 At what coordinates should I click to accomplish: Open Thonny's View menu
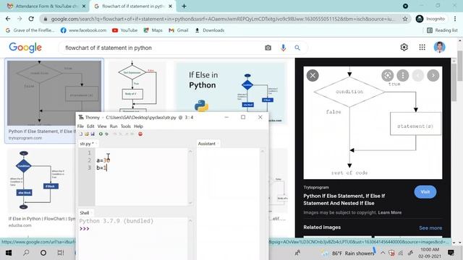pyautogui.click(x=102, y=126)
